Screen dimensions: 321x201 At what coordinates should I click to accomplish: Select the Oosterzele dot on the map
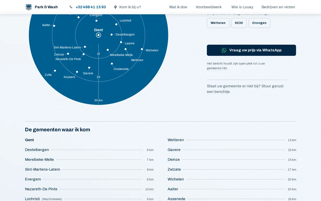[112, 64]
